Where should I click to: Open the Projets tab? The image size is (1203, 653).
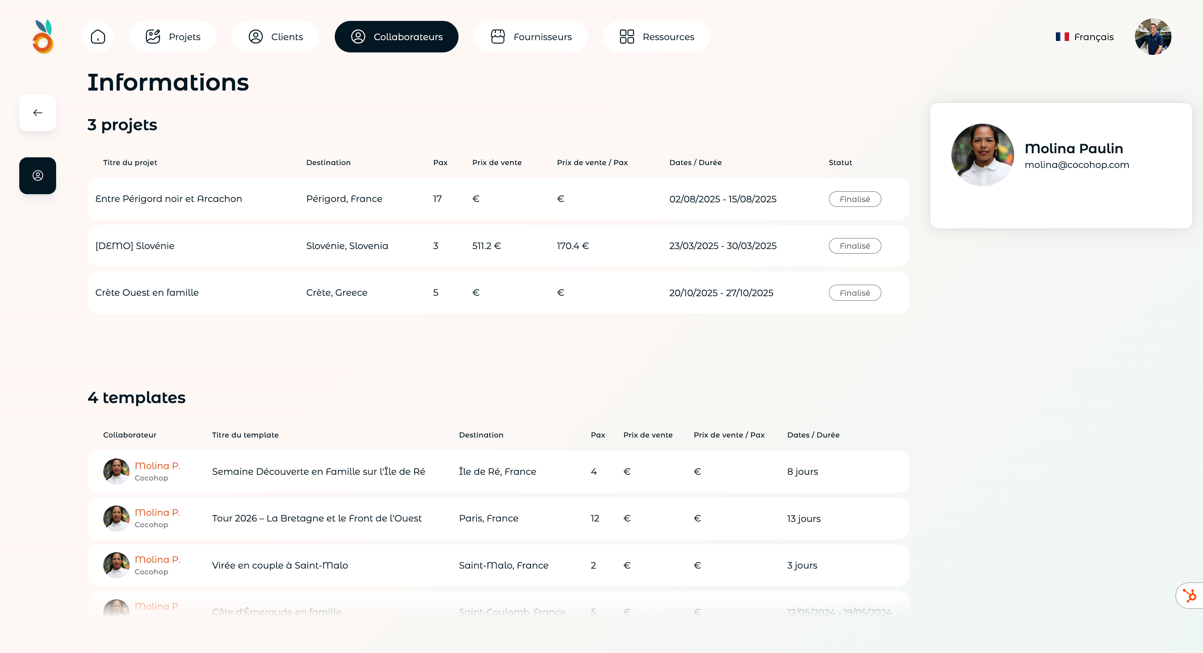click(173, 36)
